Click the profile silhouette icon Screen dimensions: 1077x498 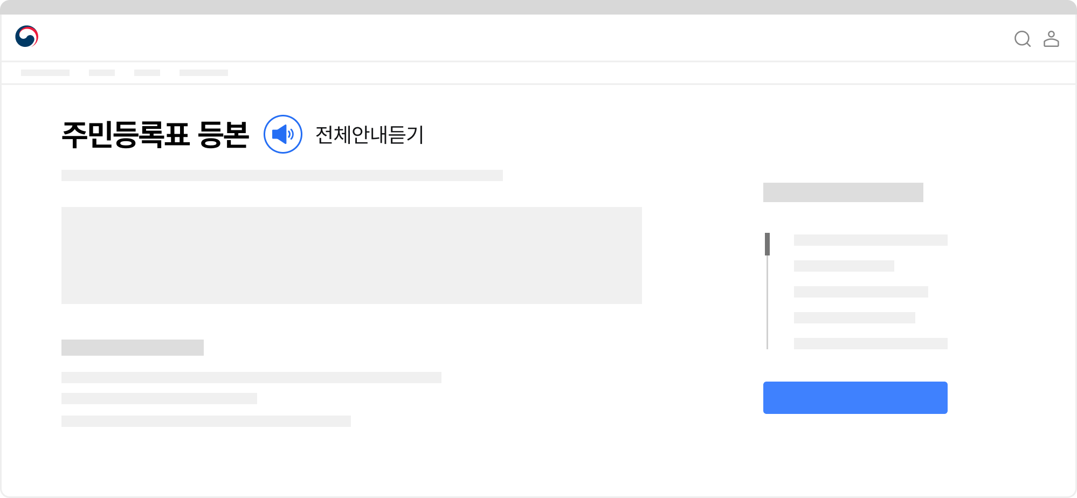[x=1051, y=38]
